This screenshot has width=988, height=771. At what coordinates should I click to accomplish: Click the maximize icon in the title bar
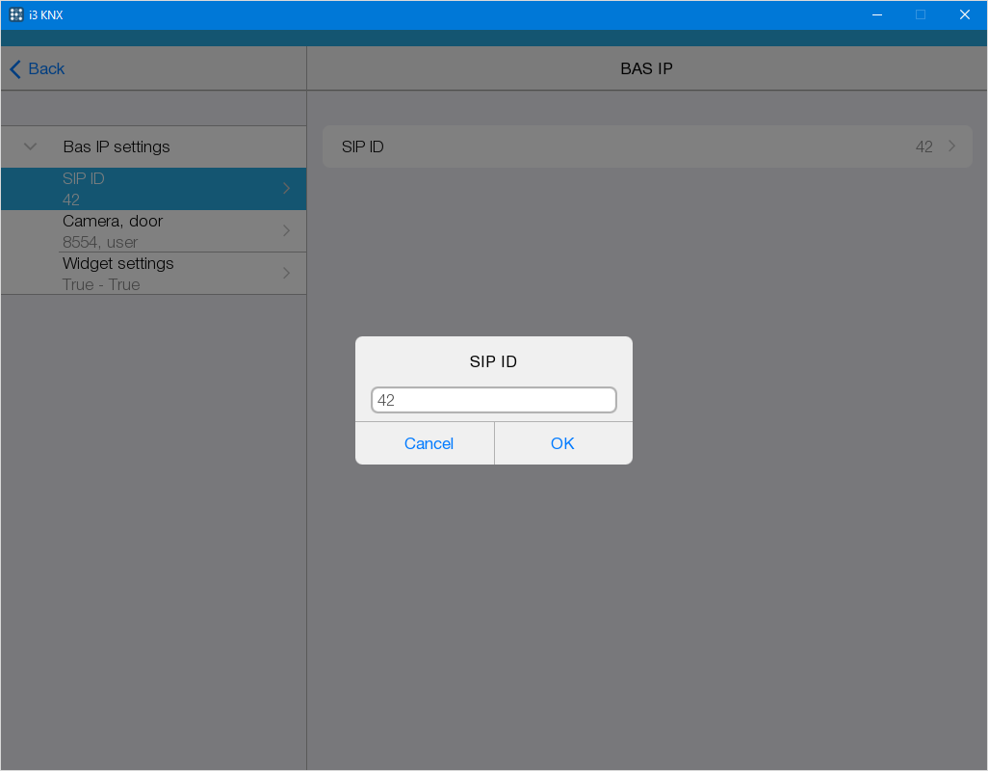[921, 14]
